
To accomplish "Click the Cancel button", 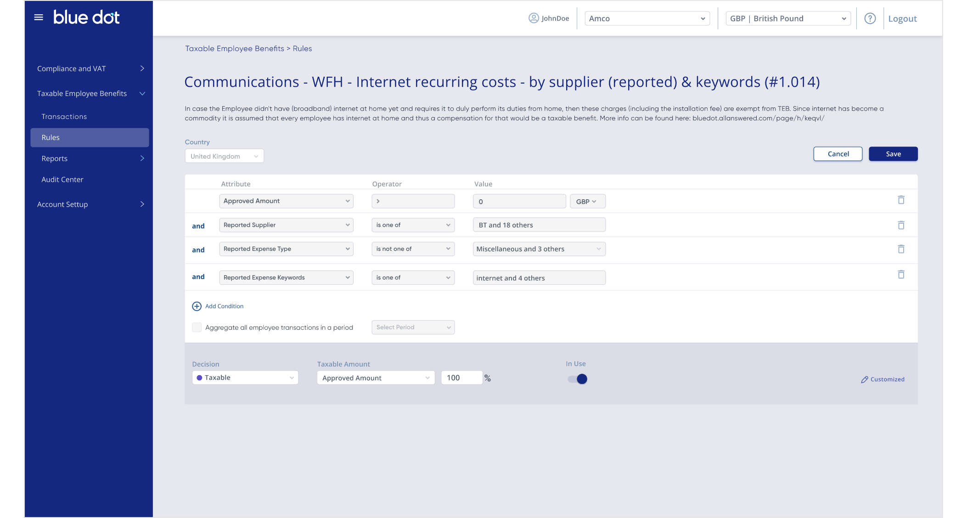I will click(x=838, y=154).
